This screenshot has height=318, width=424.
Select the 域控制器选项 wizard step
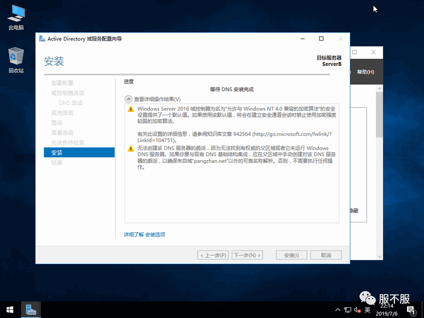pos(67,93)
